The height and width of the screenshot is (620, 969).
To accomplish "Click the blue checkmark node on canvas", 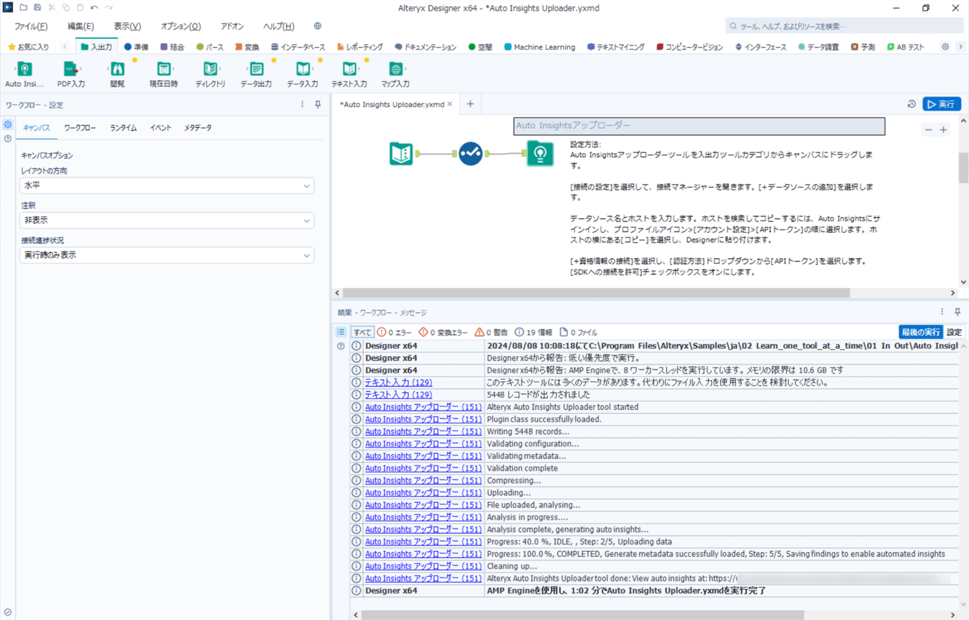I will click(x=470, y=154).
